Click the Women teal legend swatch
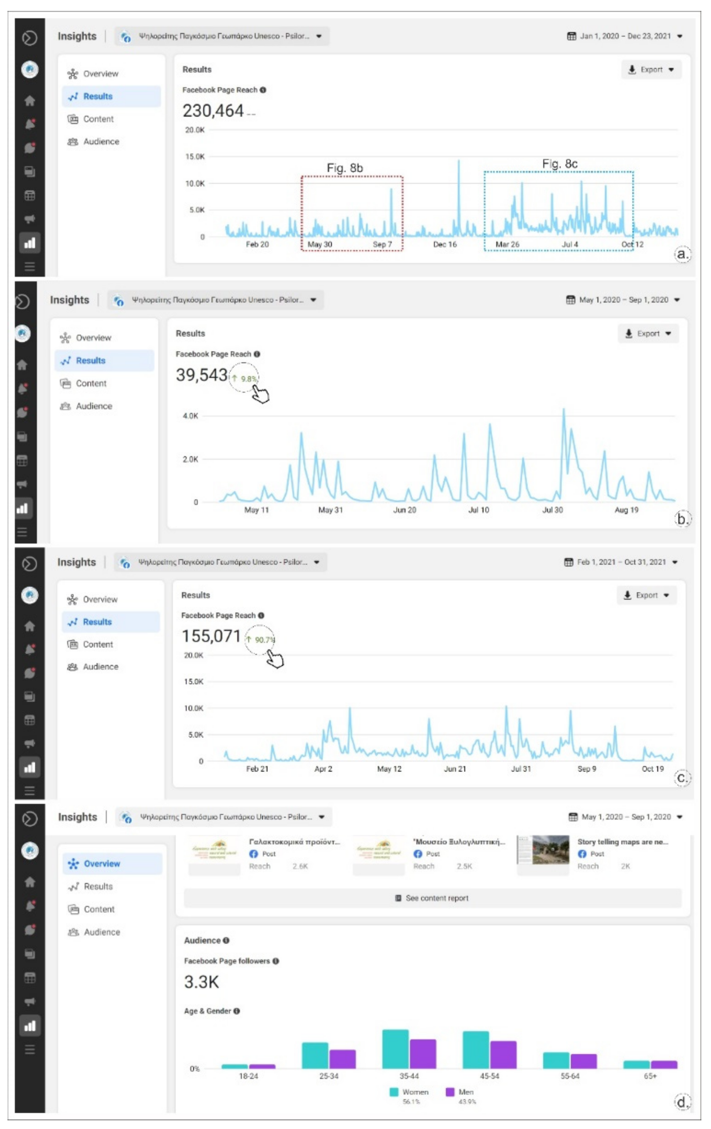The width and height of the screenshot is (711, 1129). pos(394,1092)
